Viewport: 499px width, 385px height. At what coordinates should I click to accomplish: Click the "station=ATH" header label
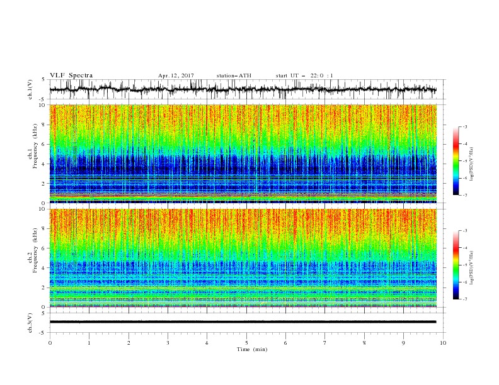(234, 75)
